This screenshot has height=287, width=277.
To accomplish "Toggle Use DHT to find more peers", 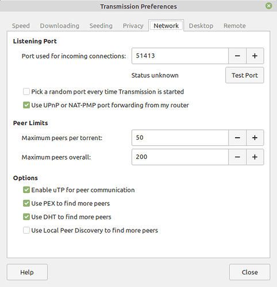I will (x=26, y=217).
